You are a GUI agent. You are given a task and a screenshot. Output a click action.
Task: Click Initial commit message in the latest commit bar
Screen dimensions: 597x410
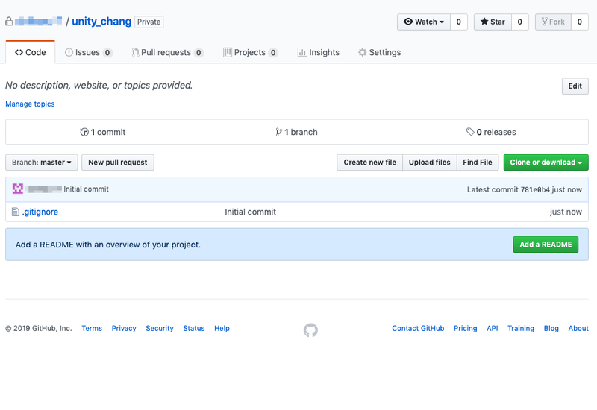pyautogui.click(x=86, y=189)
